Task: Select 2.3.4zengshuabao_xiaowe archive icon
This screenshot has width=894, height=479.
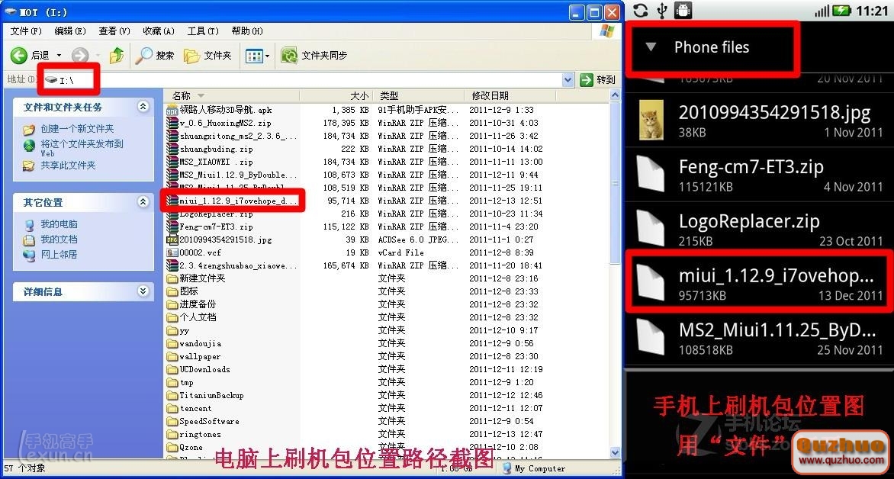Action: point(172,265)
